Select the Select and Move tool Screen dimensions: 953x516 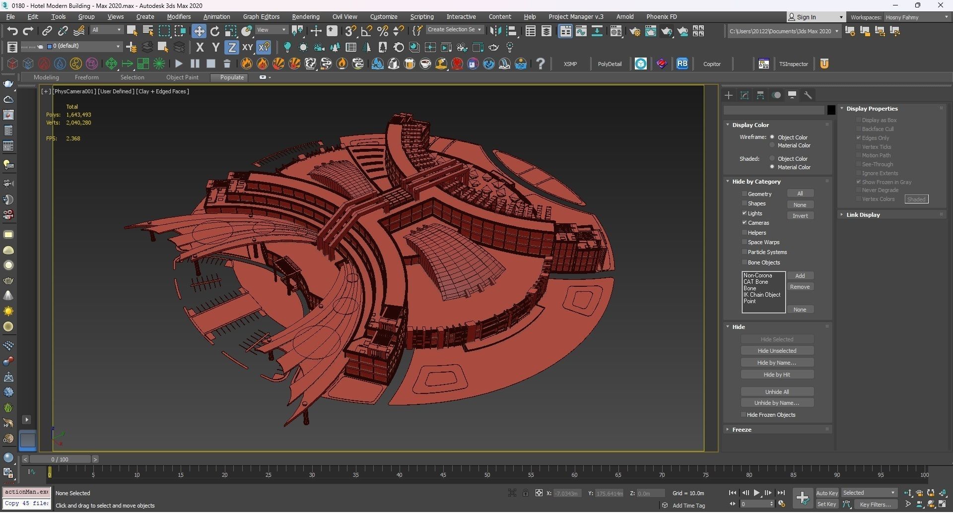199,31
